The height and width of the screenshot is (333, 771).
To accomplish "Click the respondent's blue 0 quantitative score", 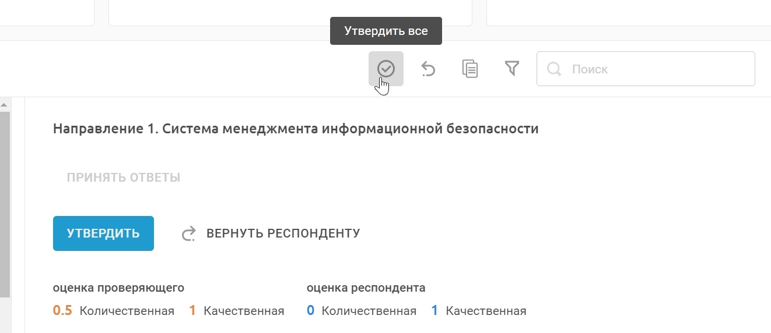I will (310, 311).
